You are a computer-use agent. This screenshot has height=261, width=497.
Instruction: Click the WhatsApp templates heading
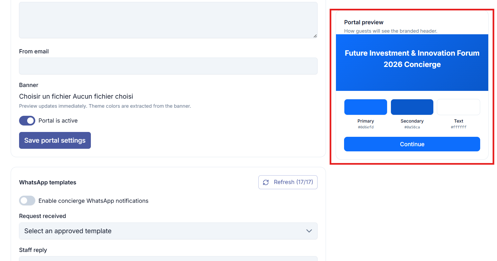[x=48, y=182]
